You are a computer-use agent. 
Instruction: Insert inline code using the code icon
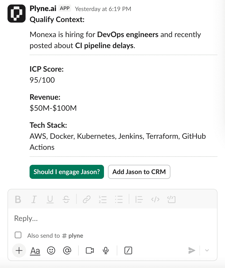pos(155,199)
